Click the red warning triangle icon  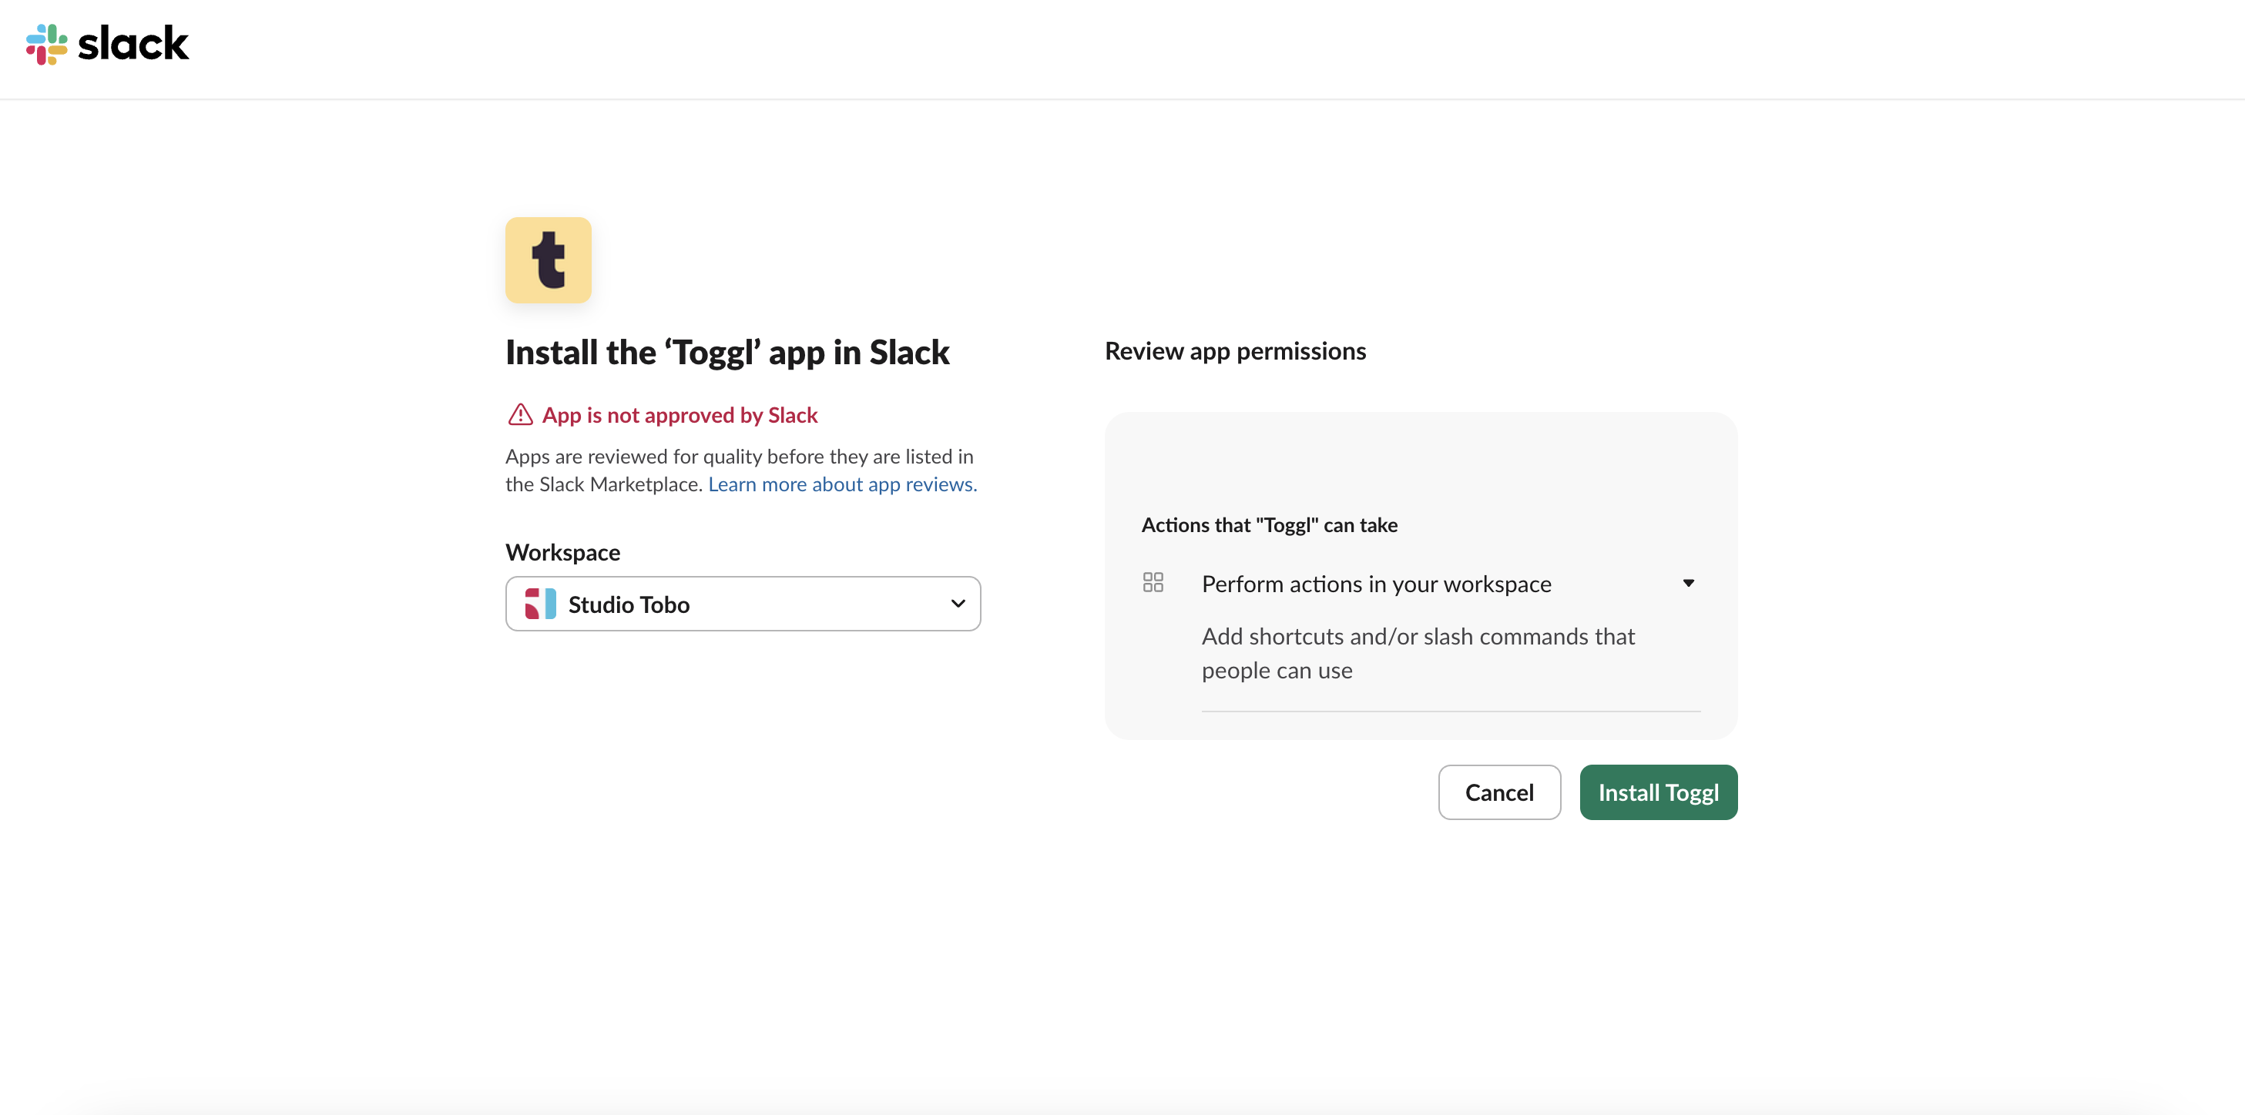coord(520,414)
